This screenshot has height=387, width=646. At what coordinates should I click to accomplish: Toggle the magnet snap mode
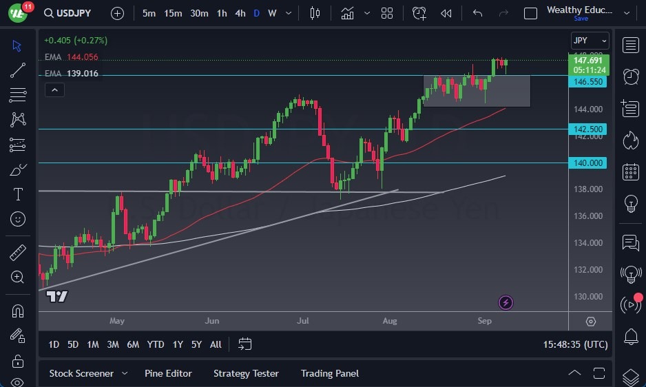click(x=18, y=311)
